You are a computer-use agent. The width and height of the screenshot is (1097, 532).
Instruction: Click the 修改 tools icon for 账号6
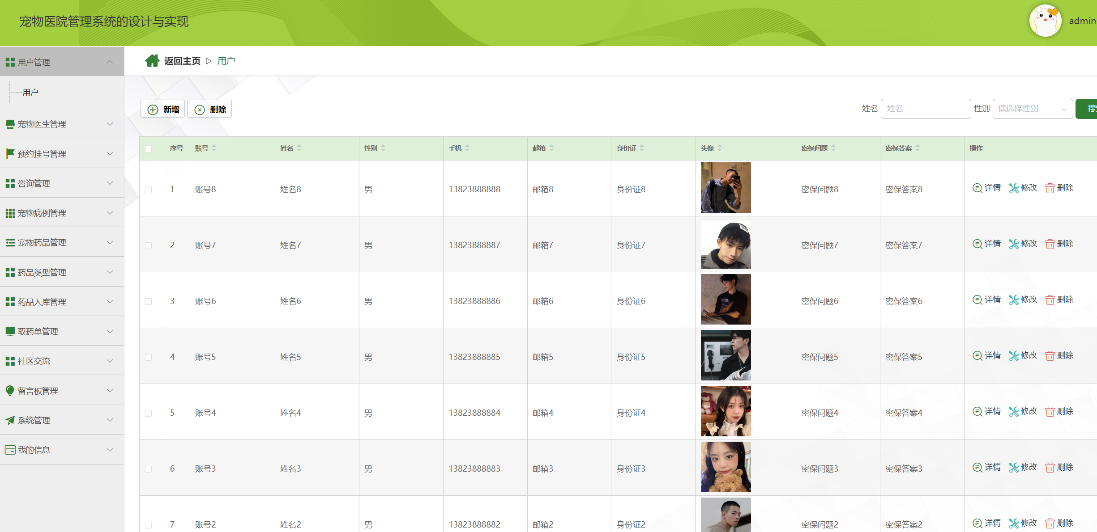(1014, 300)
